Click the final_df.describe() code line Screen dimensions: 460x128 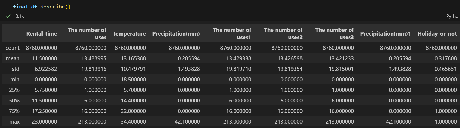[42, 7]
